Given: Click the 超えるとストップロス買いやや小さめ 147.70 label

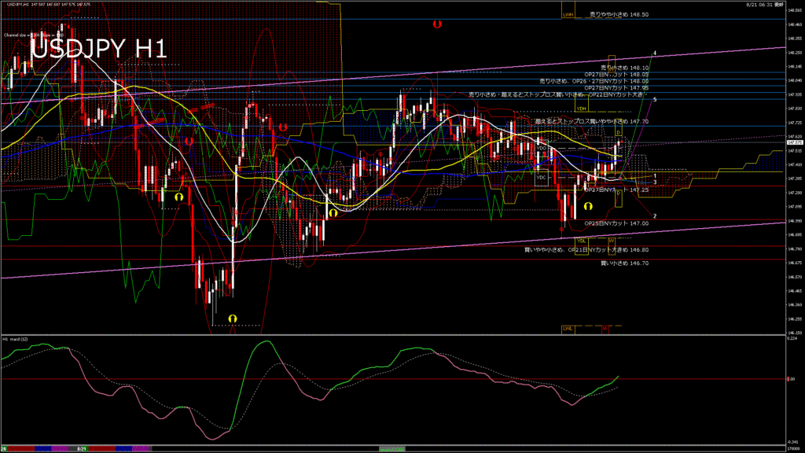Looking at the screenshot, I should (x=591, y=122).
